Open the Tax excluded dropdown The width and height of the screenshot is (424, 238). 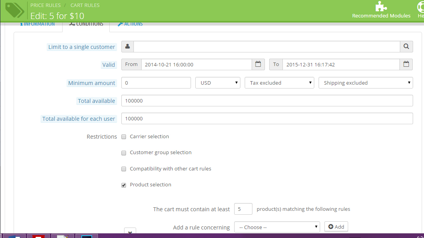(x=279, y=83)
